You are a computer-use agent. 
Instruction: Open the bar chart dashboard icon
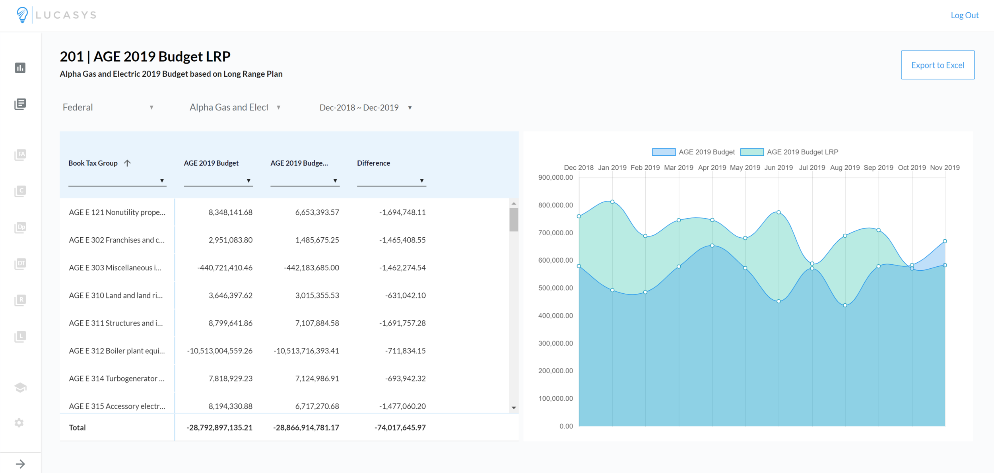tap(20, 68)
